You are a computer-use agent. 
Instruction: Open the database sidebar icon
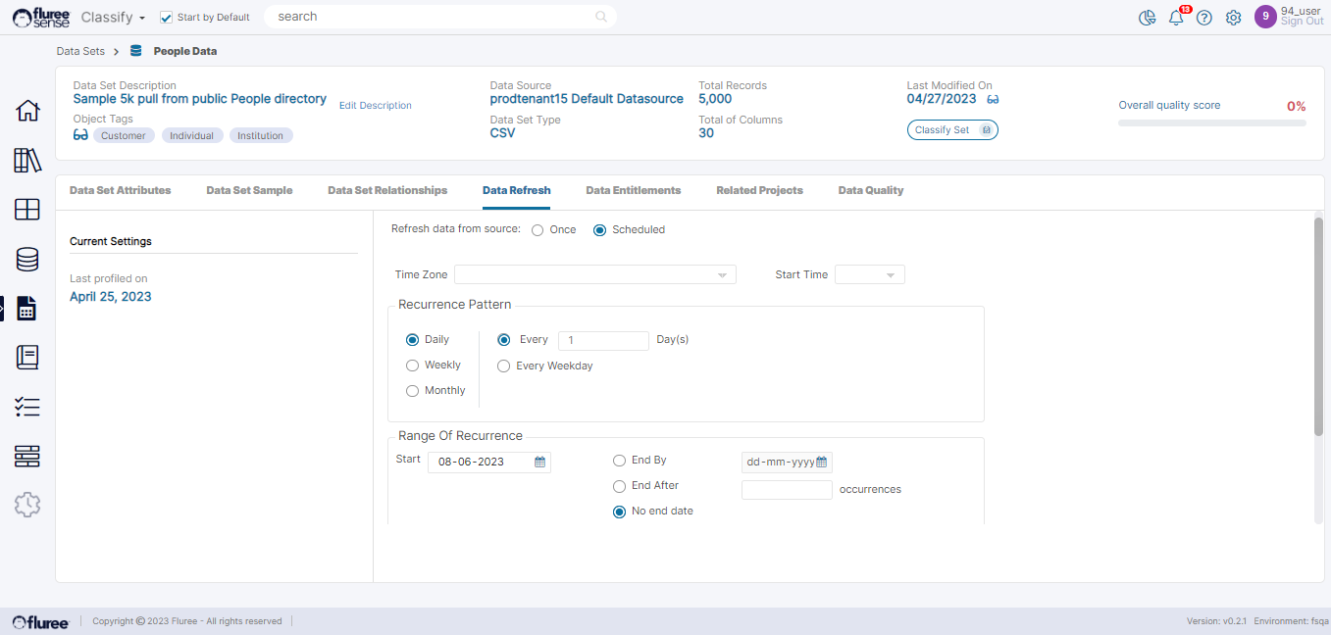point(27,259)
